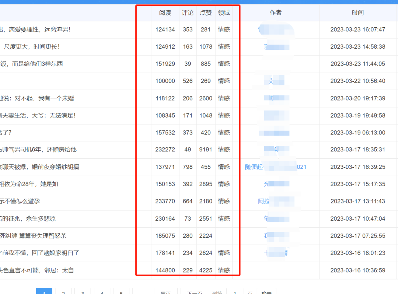The image size is (398, 294).
Task: Go to page 3 of results
Action: pos(83,292)
